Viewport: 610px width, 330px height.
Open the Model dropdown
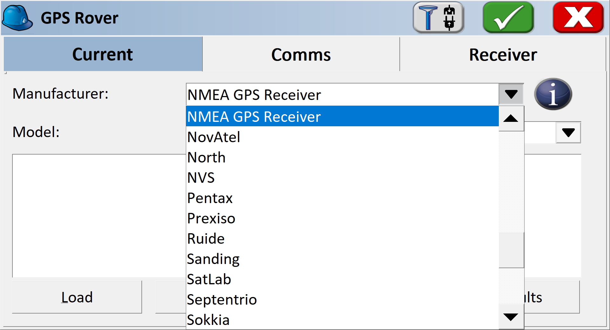click(x=569, y=132)
